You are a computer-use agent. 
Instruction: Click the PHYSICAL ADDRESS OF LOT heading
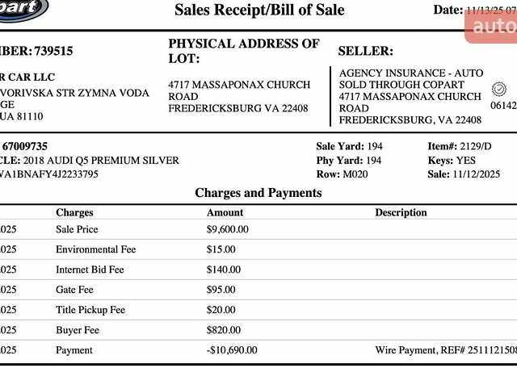[x=244, y=51]
